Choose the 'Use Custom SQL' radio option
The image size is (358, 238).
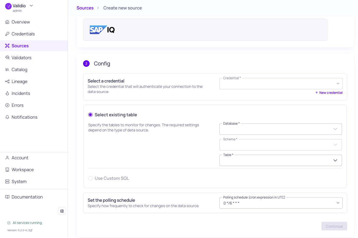[90, 178]
